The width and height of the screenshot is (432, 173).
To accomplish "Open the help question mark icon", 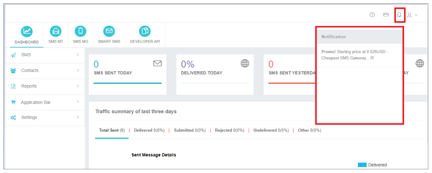I will pos(372,15).
